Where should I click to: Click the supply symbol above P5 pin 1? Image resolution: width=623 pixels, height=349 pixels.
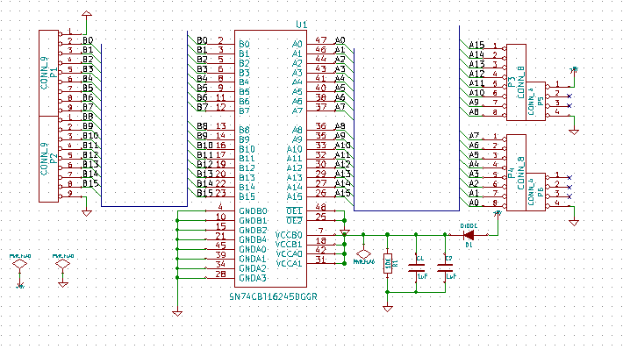[573, 70]
